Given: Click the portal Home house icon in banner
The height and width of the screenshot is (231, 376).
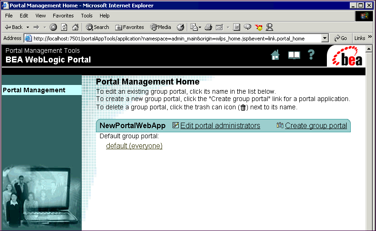Looking at the screenshot, I should point(275,55).
